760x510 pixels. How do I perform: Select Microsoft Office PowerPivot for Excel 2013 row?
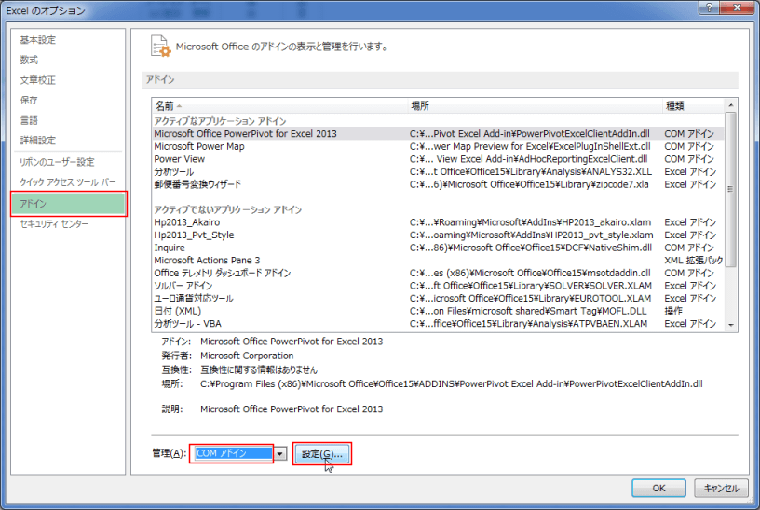click(438, 134)
